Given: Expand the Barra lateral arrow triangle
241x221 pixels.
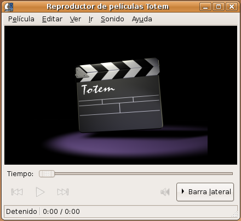Looking at the screenshot, I should click(183, 191).
